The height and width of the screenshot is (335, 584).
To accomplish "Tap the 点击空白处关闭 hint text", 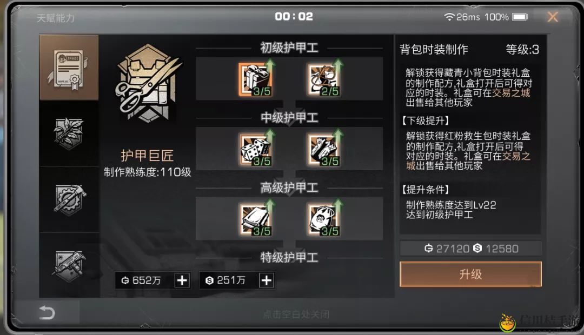I will coord(296,314).
